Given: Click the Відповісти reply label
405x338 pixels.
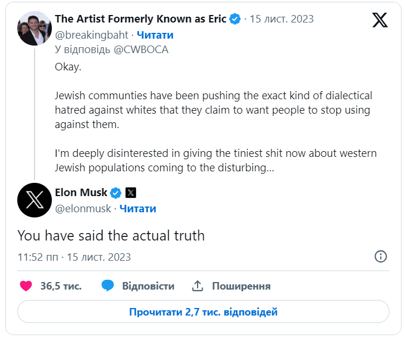Looking at the screenshot, I should [x=148, y=286].
